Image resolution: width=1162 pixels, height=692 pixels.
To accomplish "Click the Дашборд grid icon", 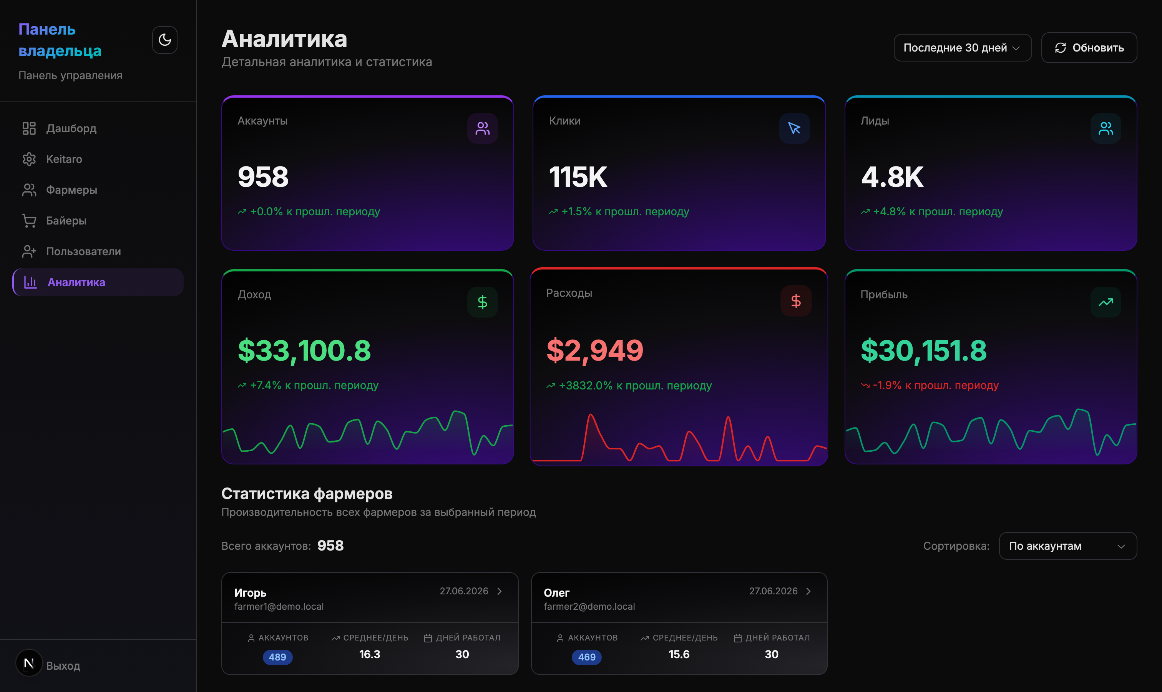I will tap(29, 128).
